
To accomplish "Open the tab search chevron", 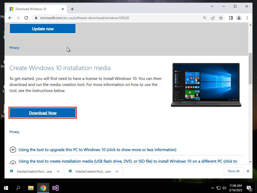I will pyautogui.click(x=212, y=6).
